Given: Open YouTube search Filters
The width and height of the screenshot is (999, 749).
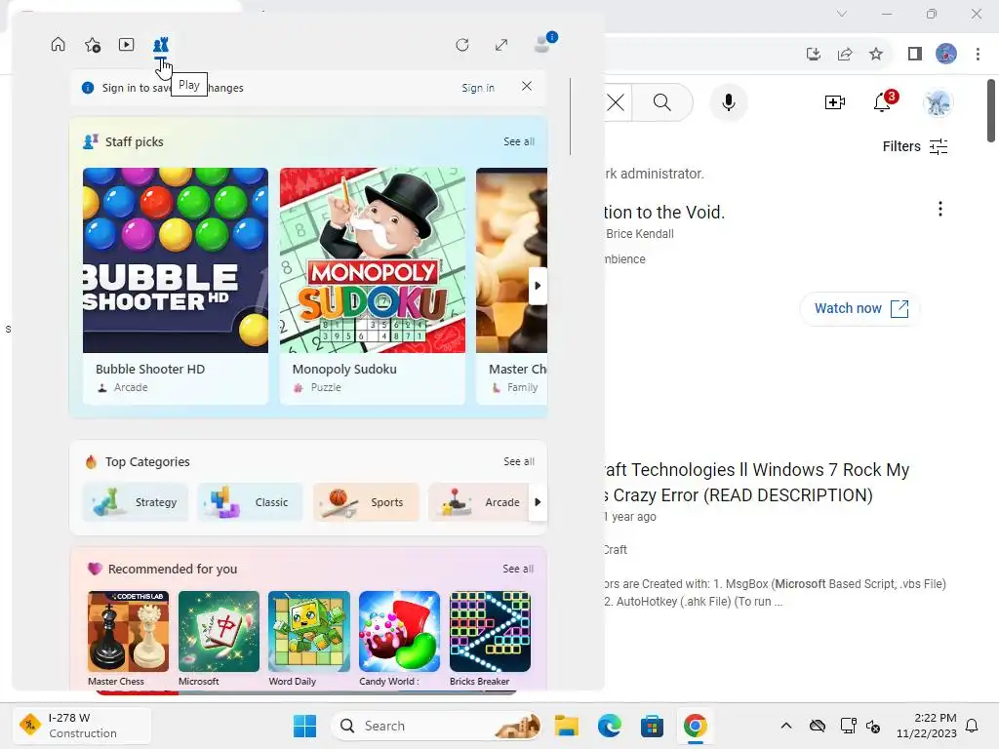Looking at the screenshot, I should (x=915, y=146).
